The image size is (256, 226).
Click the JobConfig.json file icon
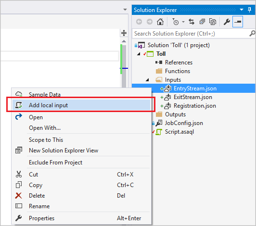click(159, 123)
